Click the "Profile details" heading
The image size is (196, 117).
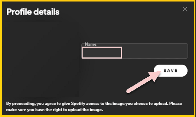(33, 12)
